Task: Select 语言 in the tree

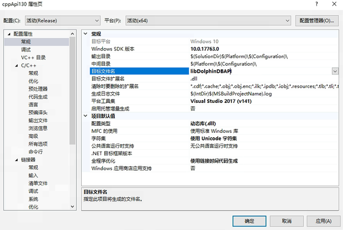Action: click(x=33, y=105)
